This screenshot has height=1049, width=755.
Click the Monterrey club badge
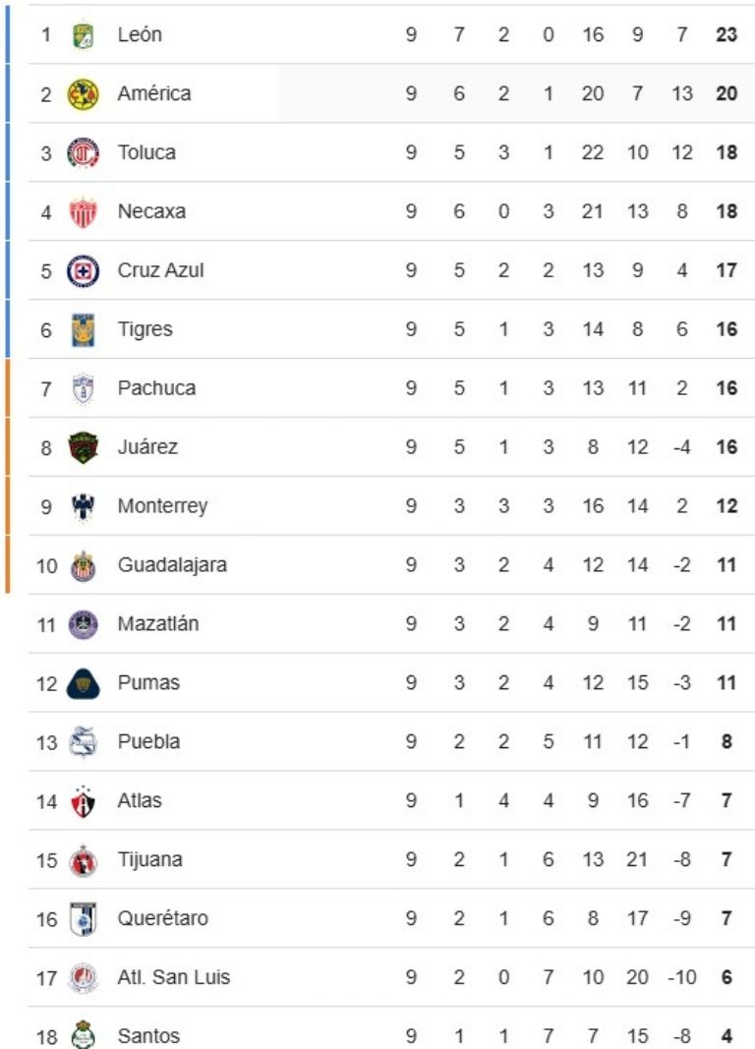[x=84, y=506]
